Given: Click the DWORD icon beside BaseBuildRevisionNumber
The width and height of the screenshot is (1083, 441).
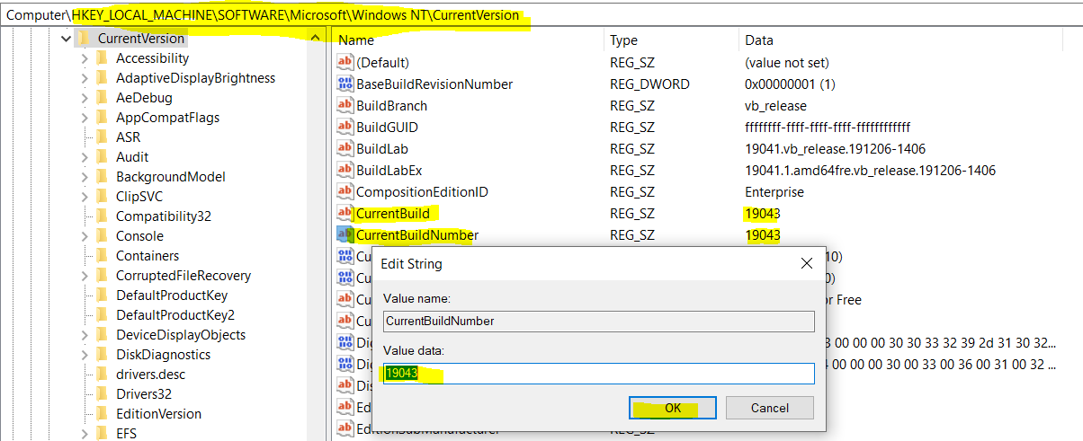Looking at the screenshot, I should click(x=345, y=84).
